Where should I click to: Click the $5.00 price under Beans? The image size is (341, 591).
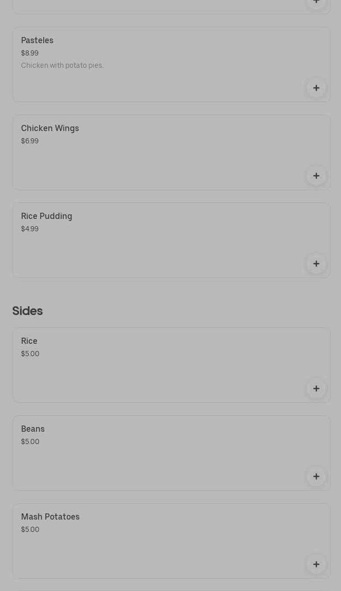pyautogui.click(x=30, y=441)
